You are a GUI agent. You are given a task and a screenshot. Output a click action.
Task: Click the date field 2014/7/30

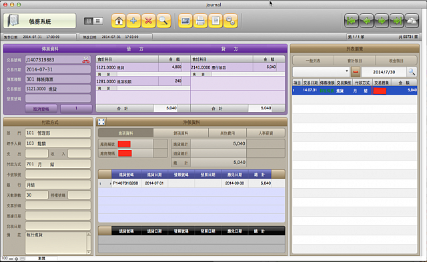pos(384,72)
